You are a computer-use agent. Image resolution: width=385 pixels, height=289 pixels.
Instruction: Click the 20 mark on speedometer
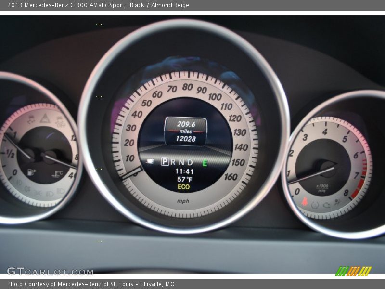129,143
